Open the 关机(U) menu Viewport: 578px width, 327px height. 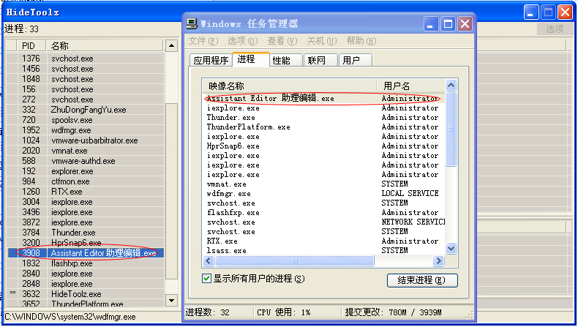[x=321, y=40]
